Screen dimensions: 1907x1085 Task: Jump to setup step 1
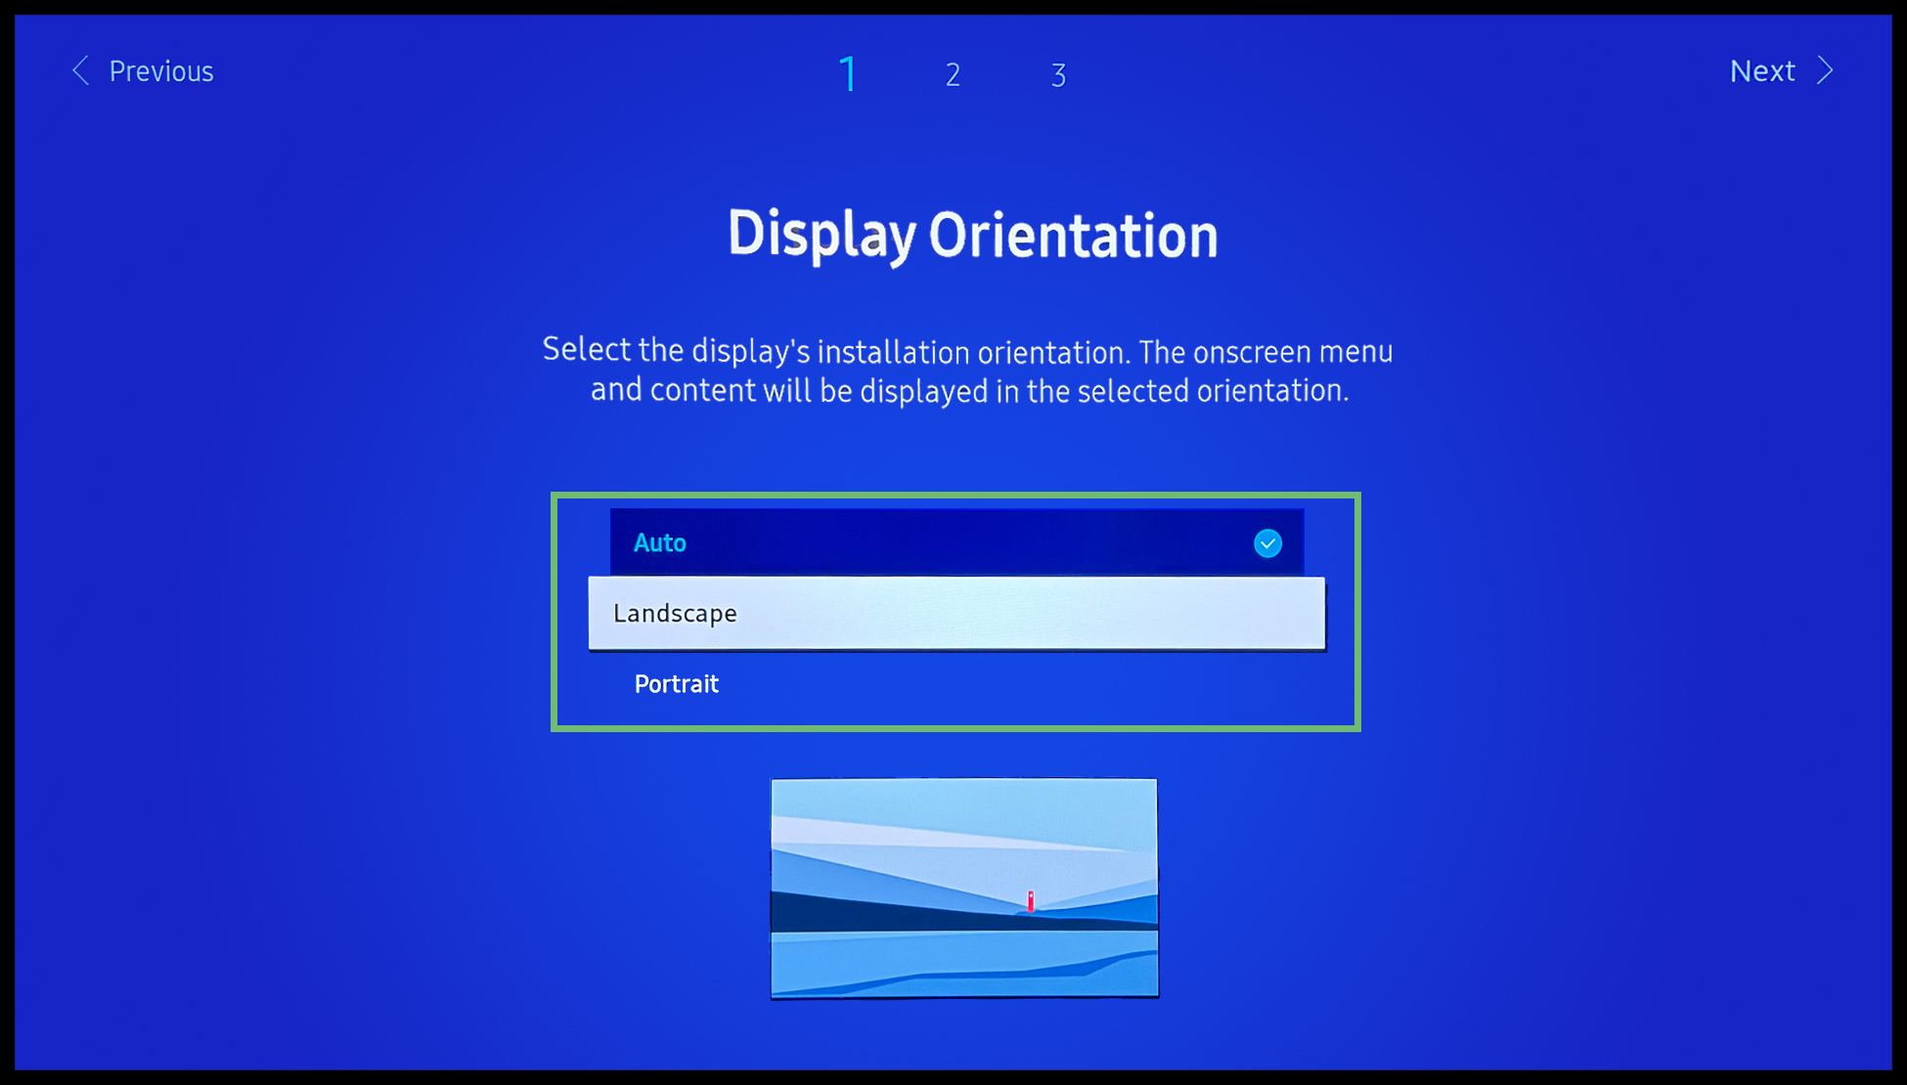coord(848,74)
